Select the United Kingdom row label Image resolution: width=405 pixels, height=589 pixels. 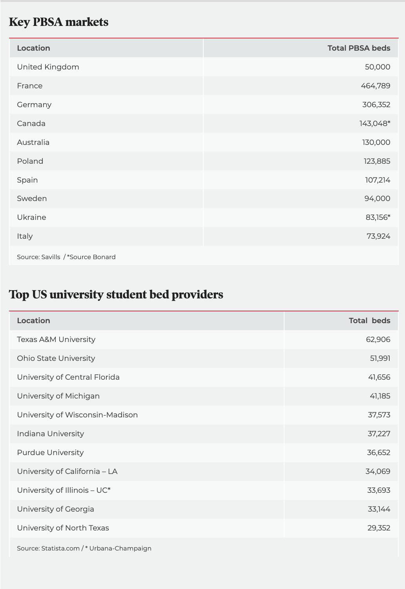click(48, 67)
